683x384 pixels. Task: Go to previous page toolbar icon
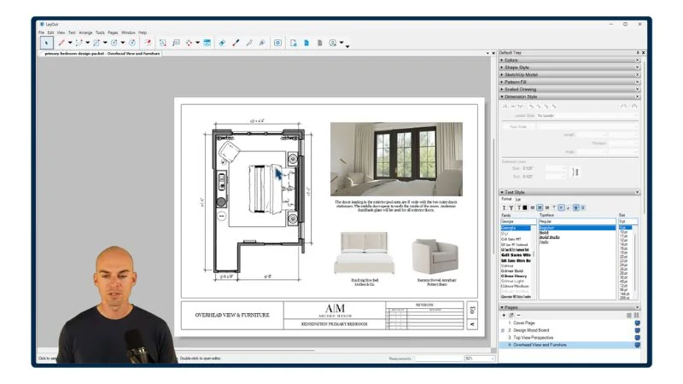click(x=306, y=43)
